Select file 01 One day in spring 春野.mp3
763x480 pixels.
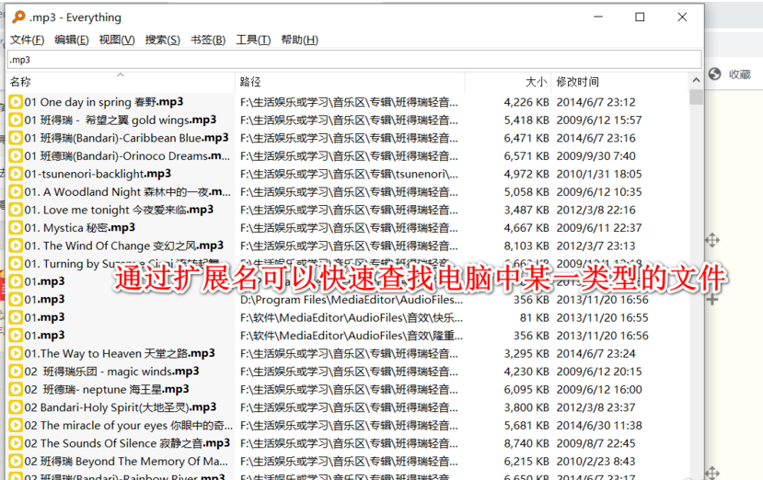[104, 102]
